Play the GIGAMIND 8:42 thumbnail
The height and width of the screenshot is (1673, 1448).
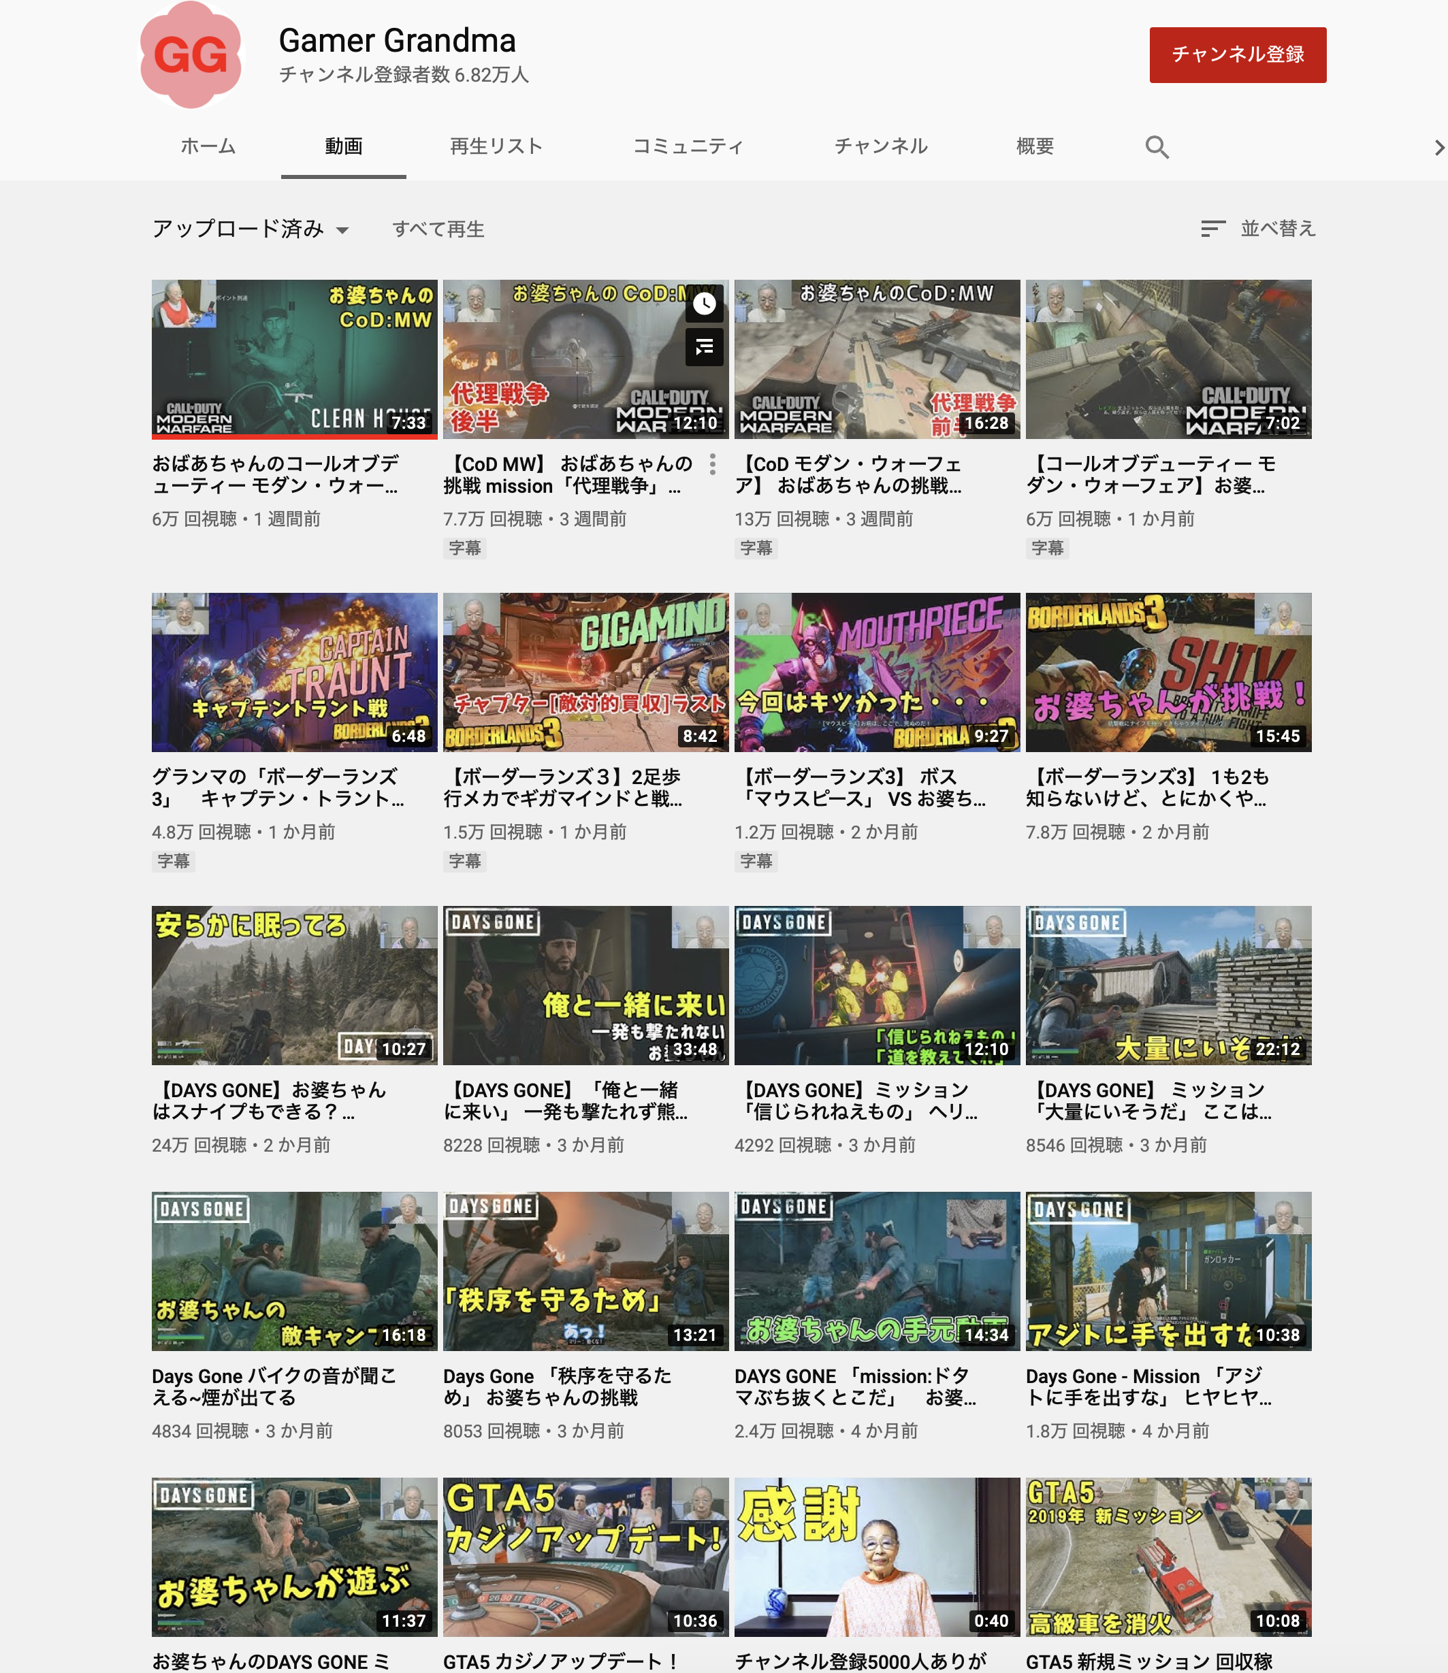click(585, 672)
